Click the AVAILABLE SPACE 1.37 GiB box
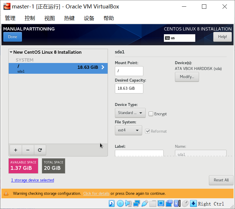The width and height of the screenshot is (235, 209). (x=23, y=166)
